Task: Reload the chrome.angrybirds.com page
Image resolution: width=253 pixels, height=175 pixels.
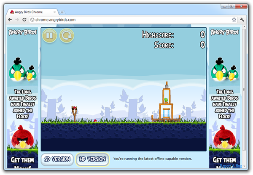Action: (x=24, y=20)
